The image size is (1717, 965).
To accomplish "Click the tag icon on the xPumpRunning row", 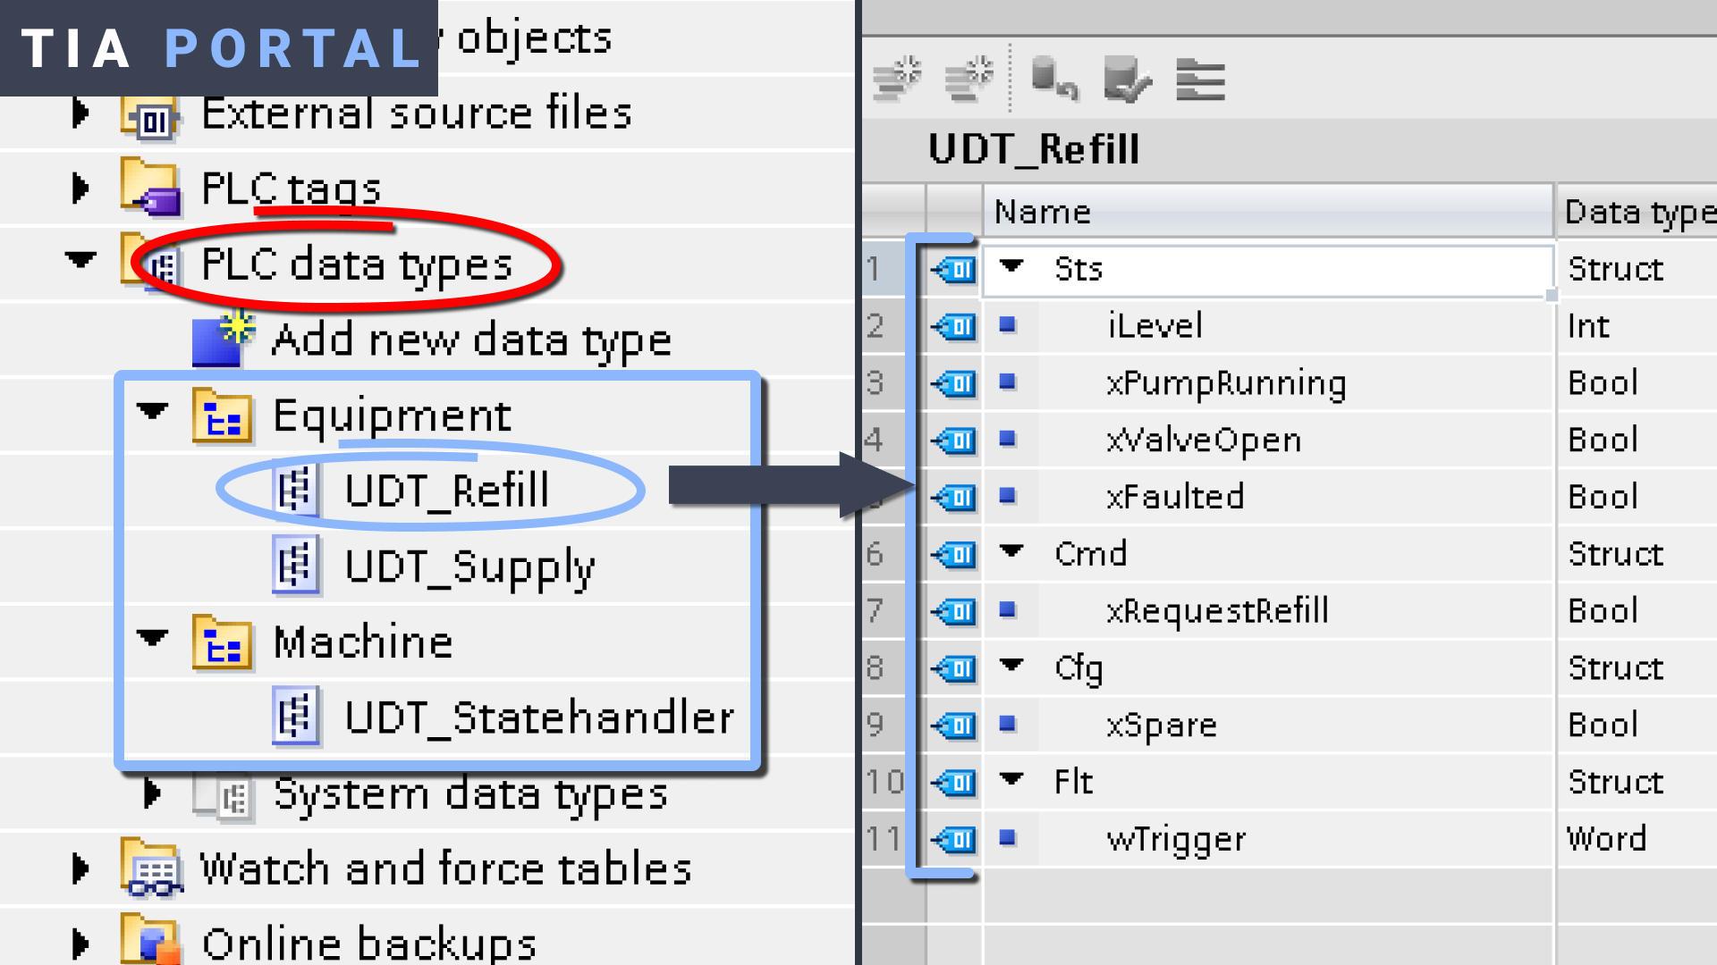I will click(954, 383).
